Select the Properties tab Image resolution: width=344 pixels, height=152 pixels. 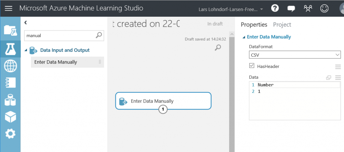[254, 24]
